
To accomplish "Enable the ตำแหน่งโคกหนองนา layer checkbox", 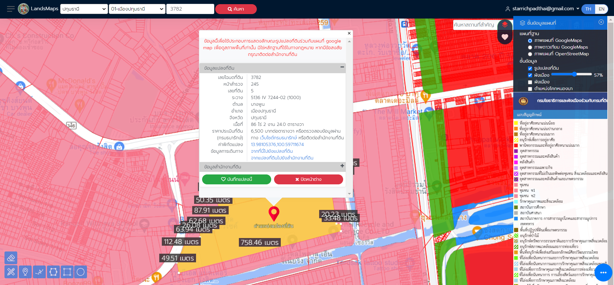I will (x=530, y=89).
